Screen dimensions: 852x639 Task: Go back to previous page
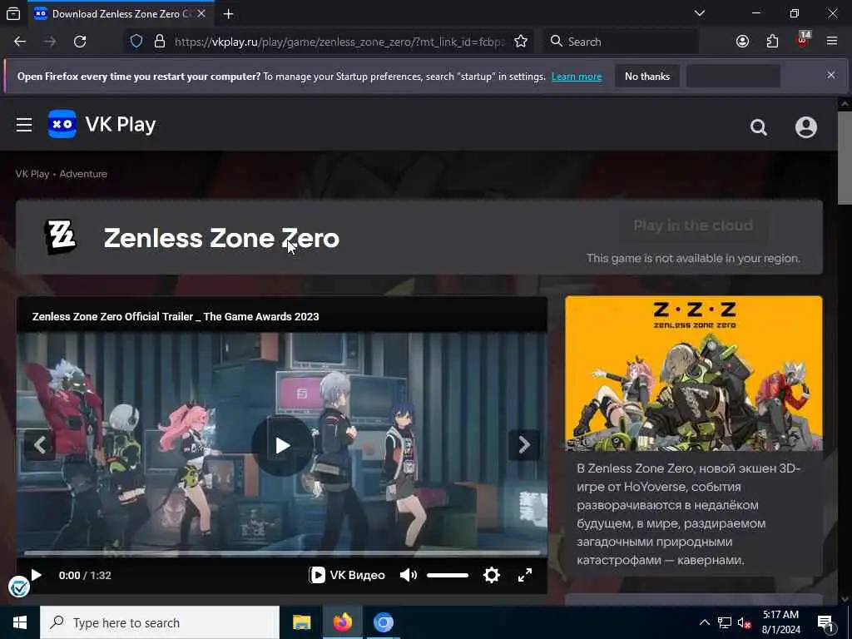[20, 42]
